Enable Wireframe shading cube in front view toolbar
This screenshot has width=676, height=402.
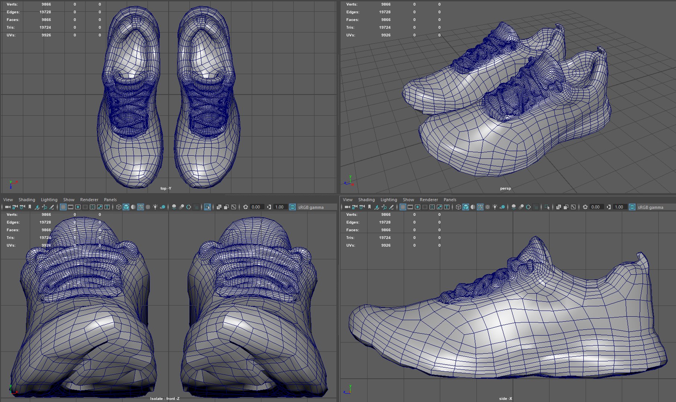[x=119, y=207]
